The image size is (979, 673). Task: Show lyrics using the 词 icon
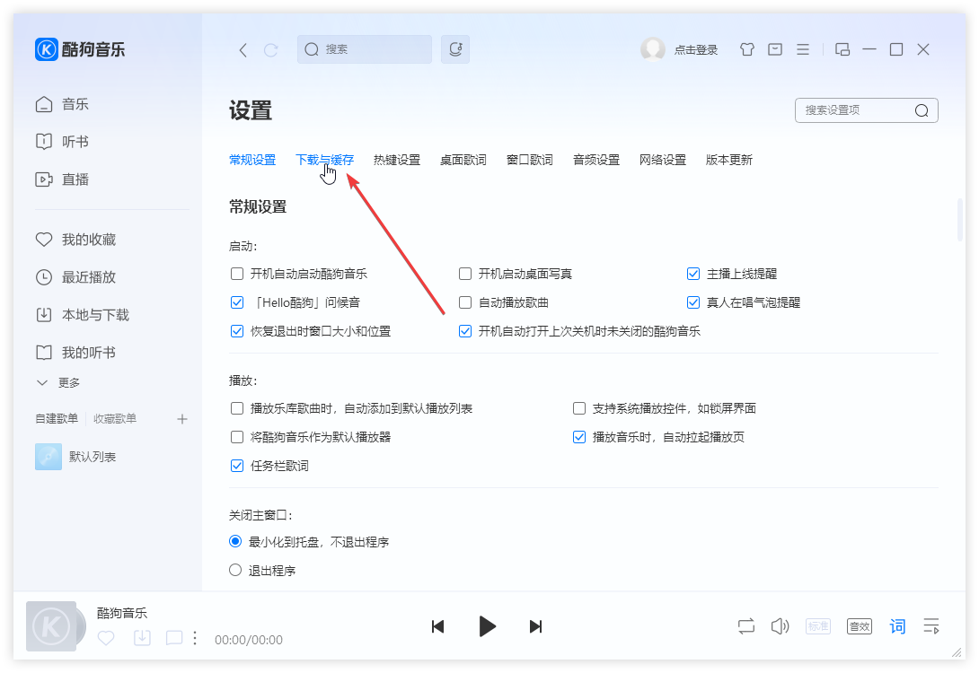(896, 626)
